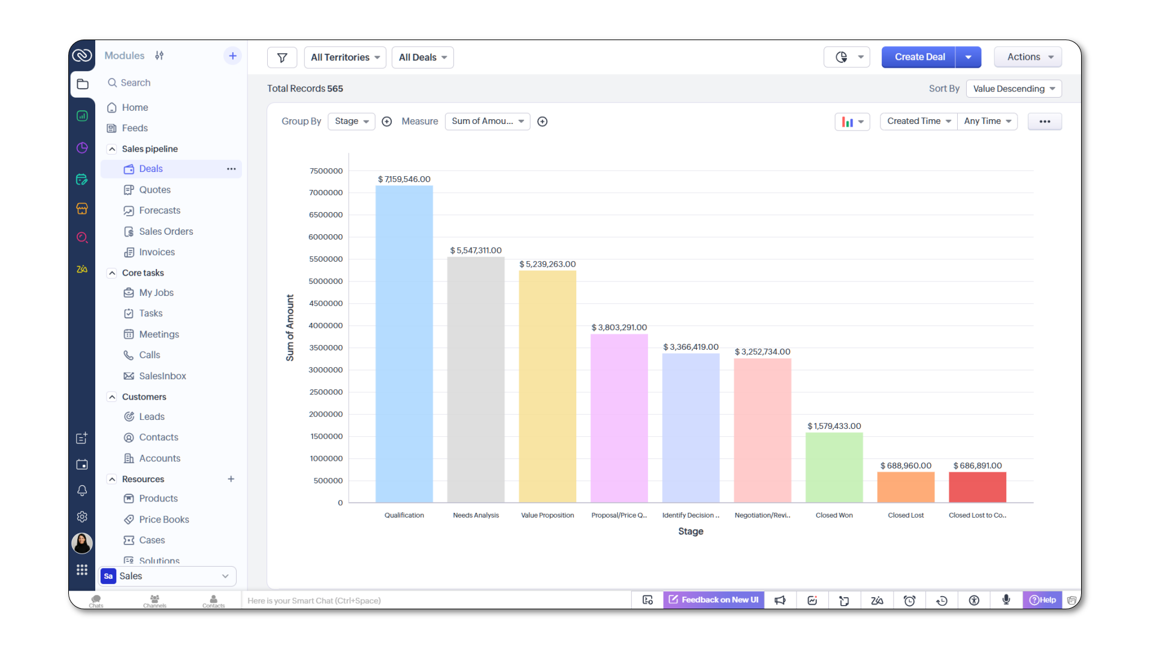Collapse the Sales pipeline section
Viewport: 1150px width, 647px height.
click(112, 149)
